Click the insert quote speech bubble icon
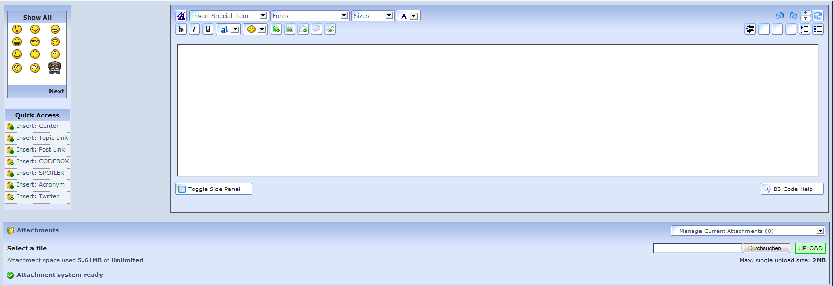The width and height of the screenshot is (833, 286). coord(316,29)
